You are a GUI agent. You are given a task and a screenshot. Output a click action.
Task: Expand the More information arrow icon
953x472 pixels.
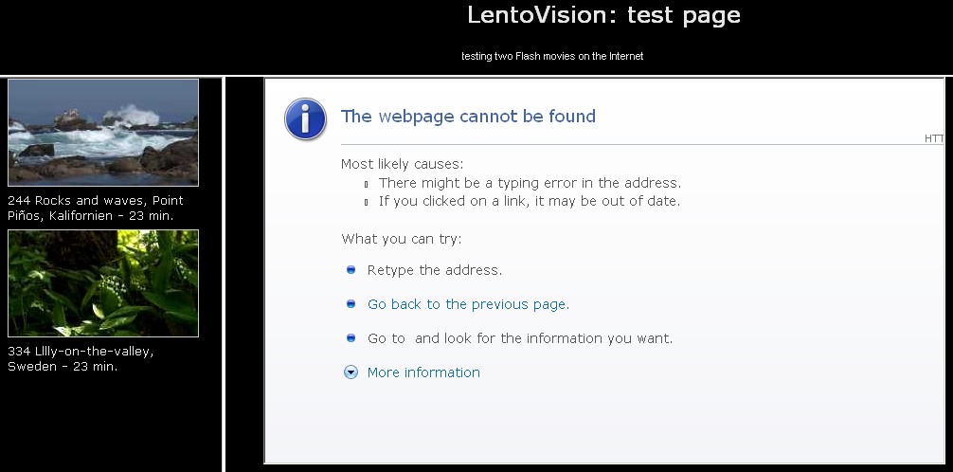pos(351,372)
